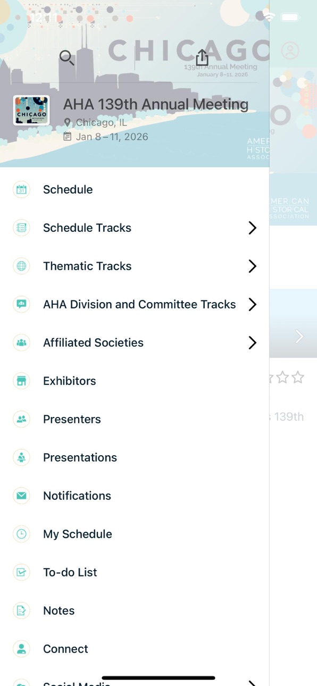Viewport: 317px width, 686px height.
Task: Expand the Affiliated Societies chevron
Action: point(253,342)
